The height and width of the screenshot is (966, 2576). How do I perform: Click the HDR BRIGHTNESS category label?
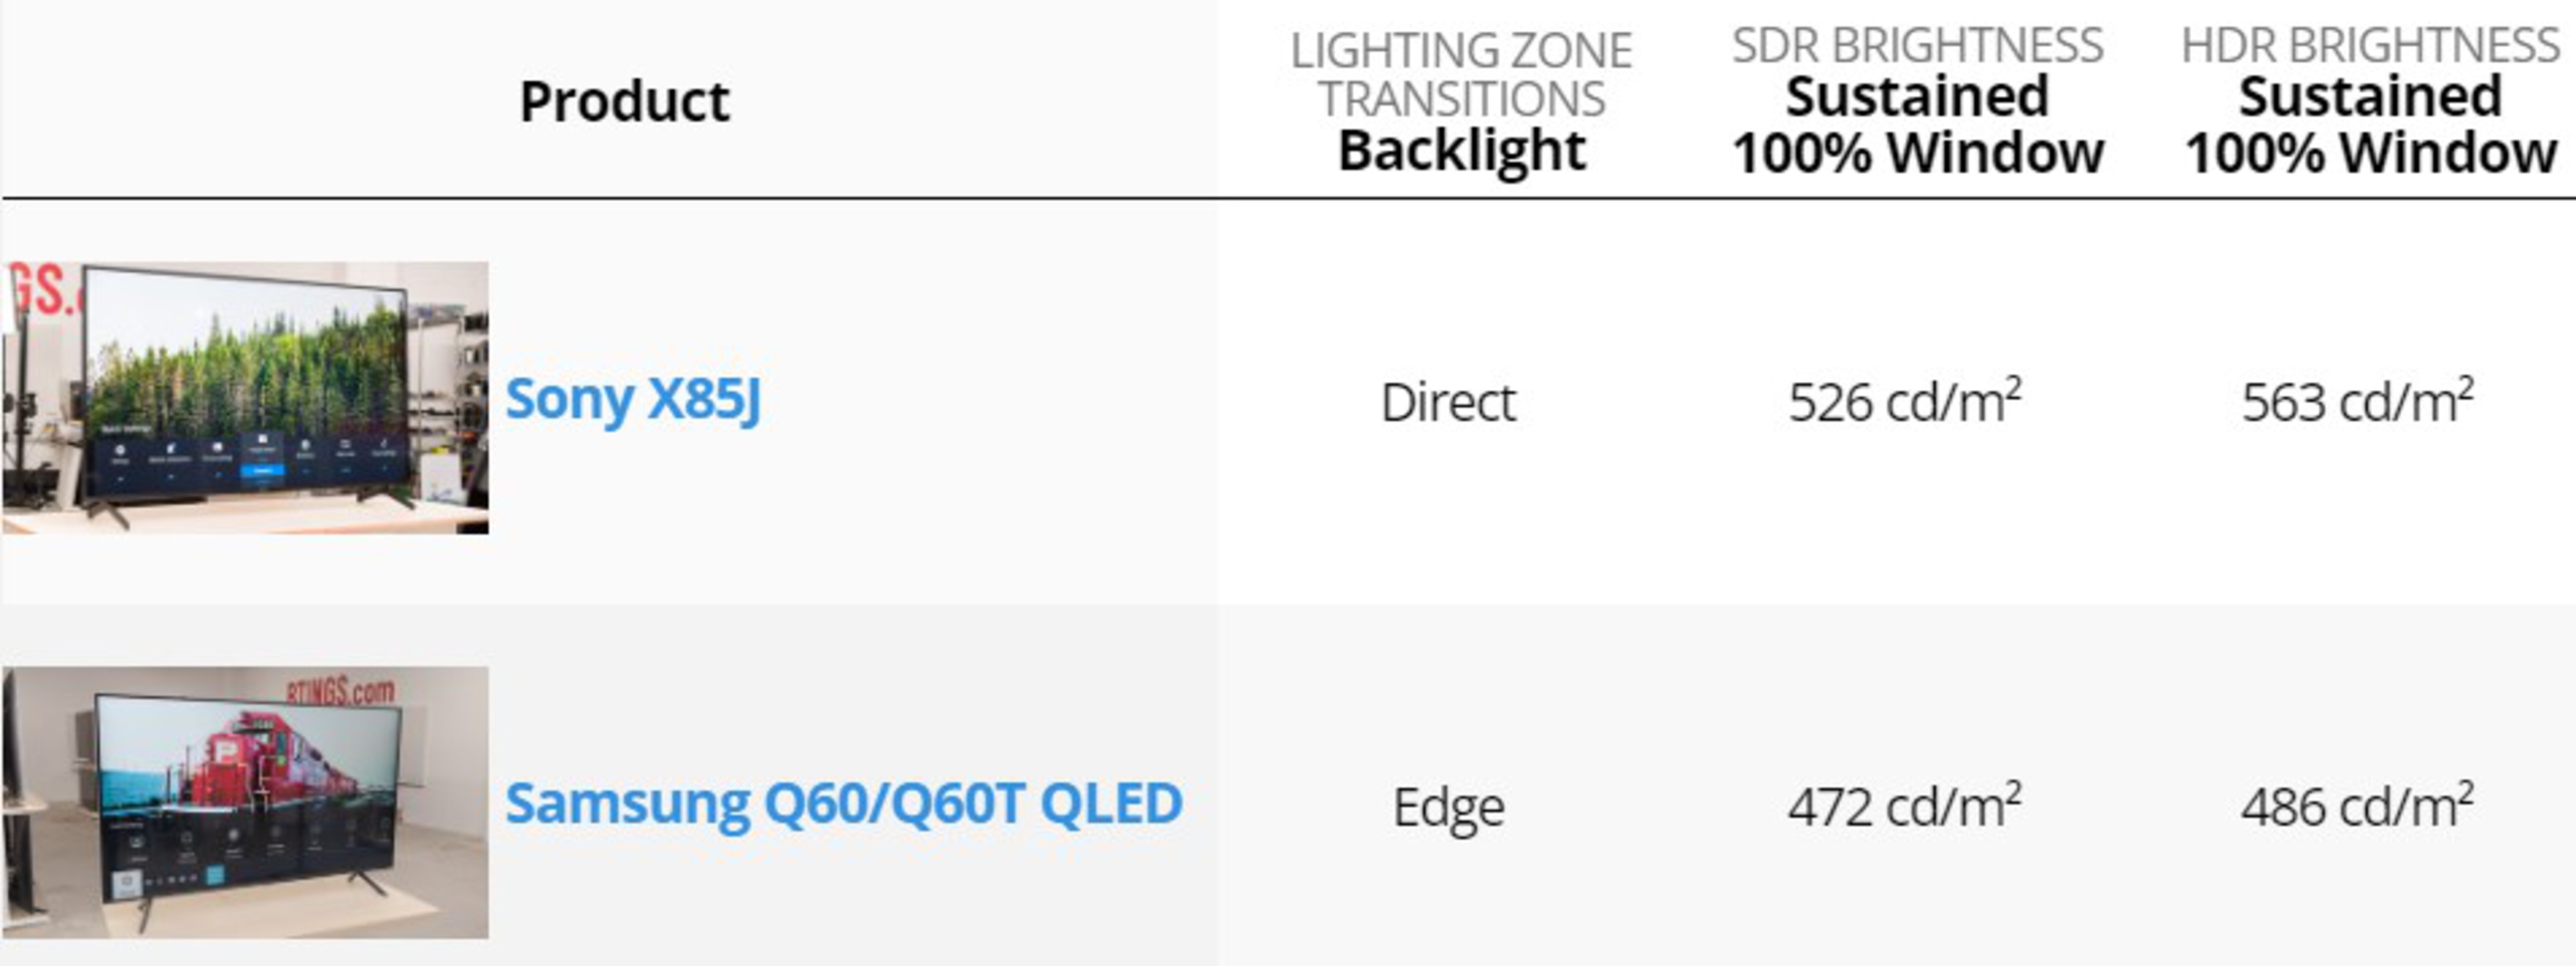[2370, 45]
